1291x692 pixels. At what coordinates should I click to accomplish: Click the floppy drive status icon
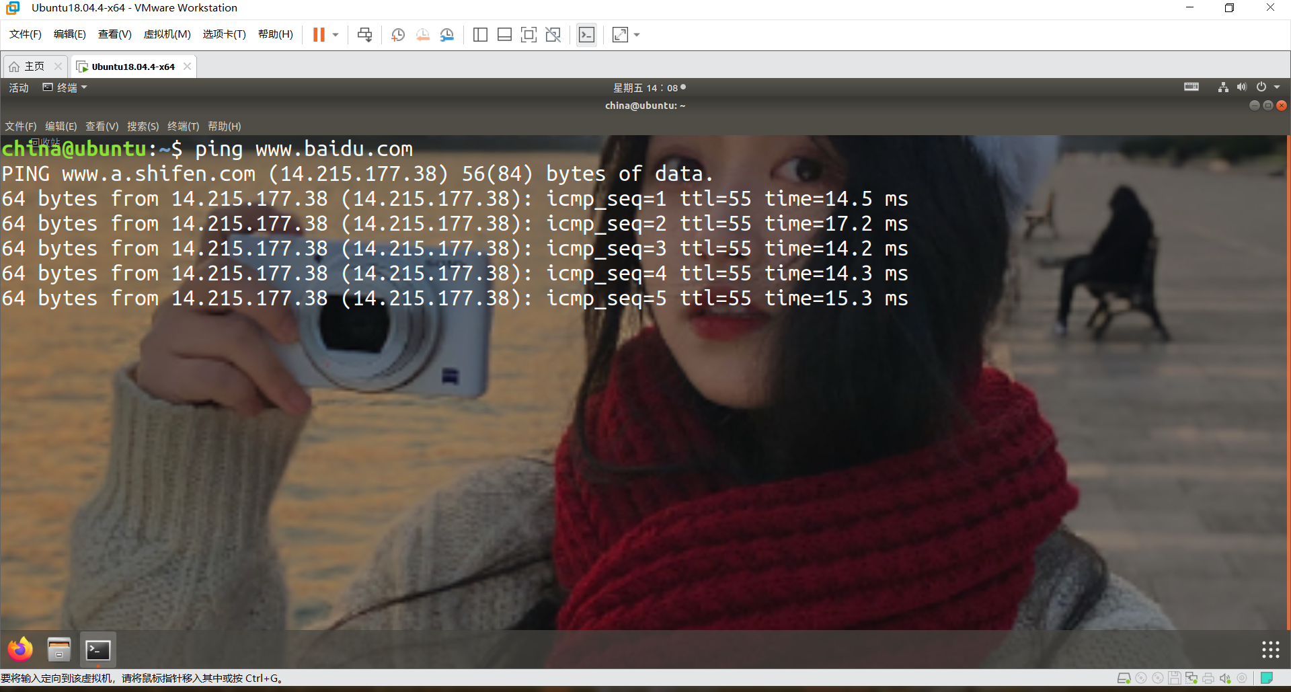pyautogui.click(x=1175, y=678)
